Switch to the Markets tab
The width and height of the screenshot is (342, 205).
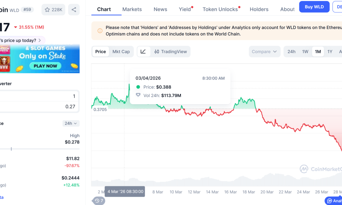[x=132, y=9]
